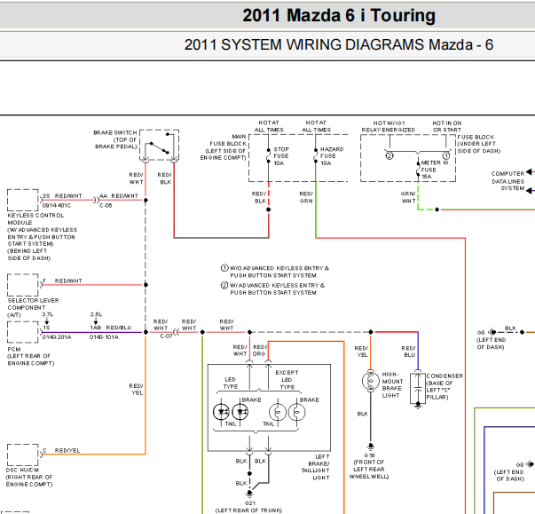
Task: Select the condenser capacitor symbol
Action: 418,389
